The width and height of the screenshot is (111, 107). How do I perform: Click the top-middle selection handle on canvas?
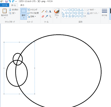tap(19, 42)
